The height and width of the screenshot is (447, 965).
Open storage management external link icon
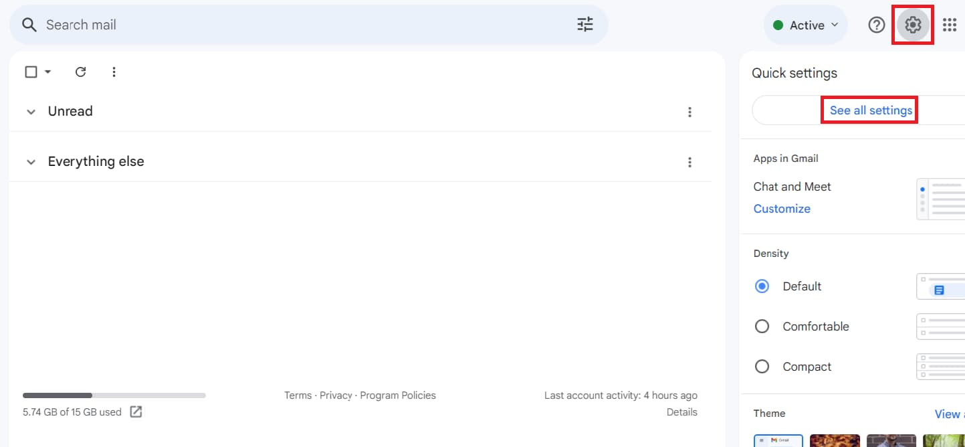(136, 412)
